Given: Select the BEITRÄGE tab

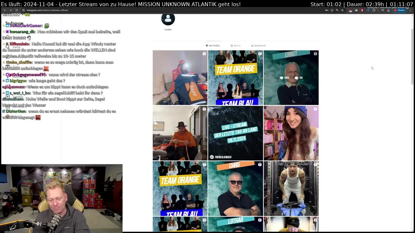Looking at the screenshot, I should (213, 46).
